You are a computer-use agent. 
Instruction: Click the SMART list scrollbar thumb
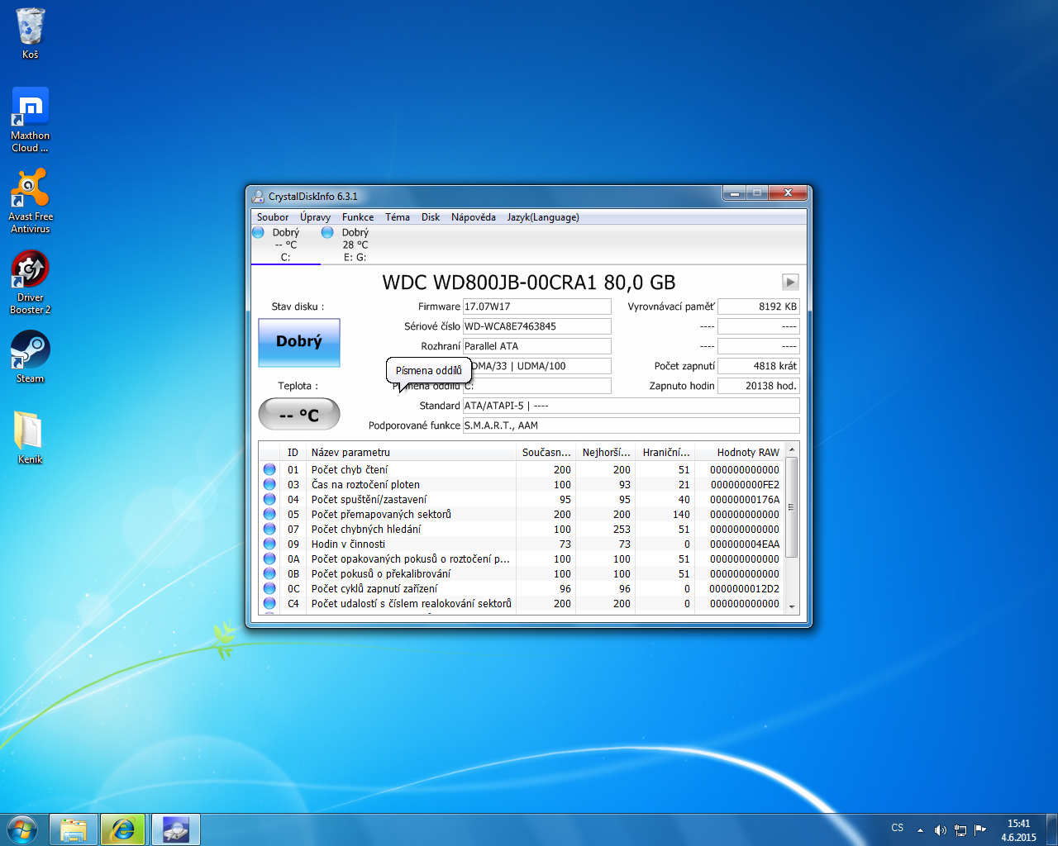click(x=792, y=506)
